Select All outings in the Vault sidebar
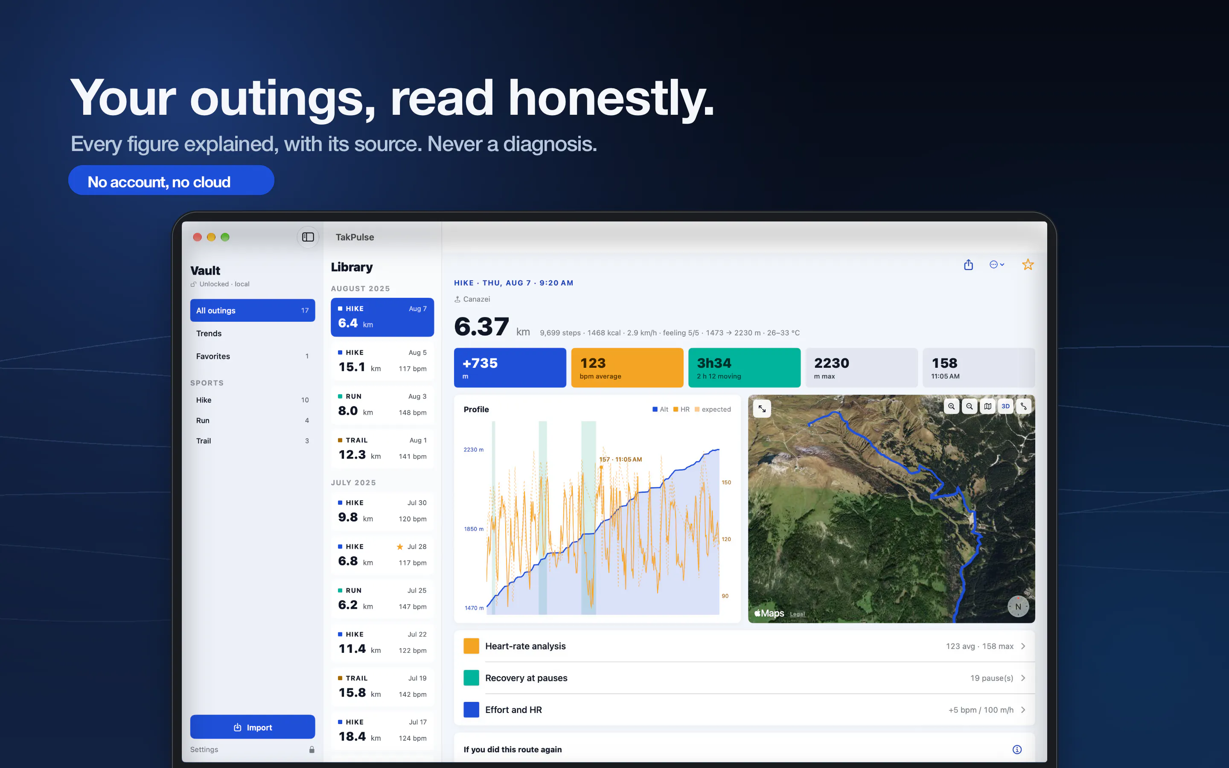 252,310
